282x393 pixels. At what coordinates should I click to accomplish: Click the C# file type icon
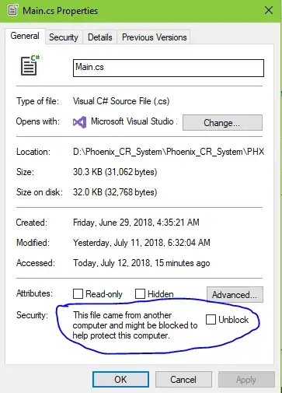[30, 65]
